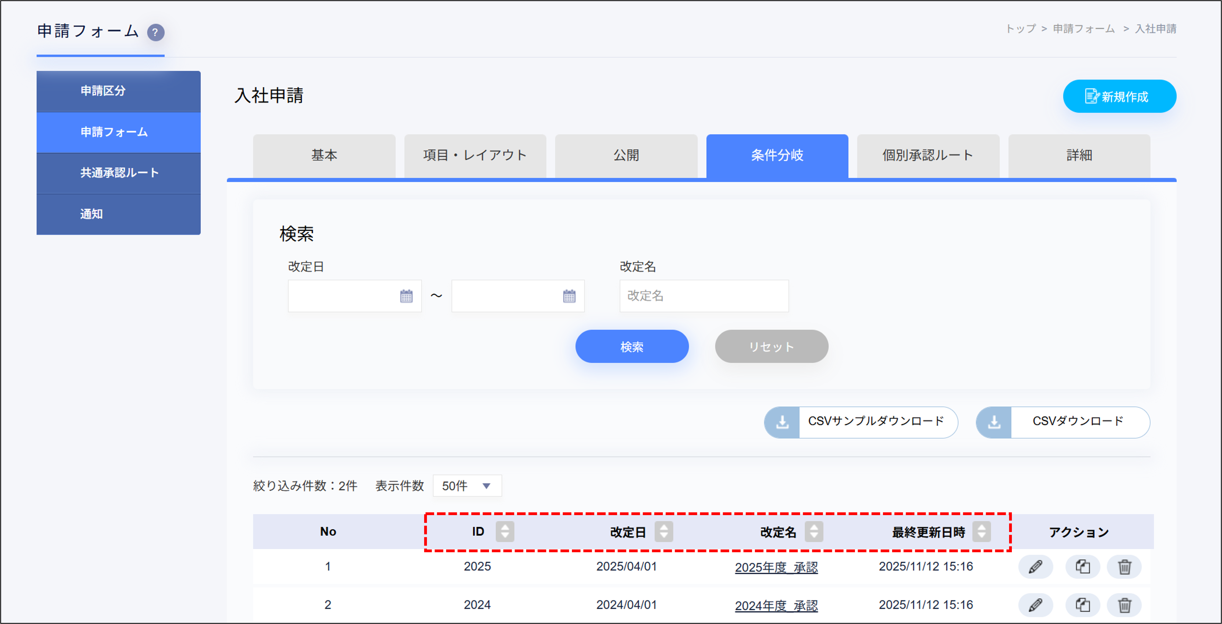
Task: Switch to the 個別承認ルート tab
Action: click(927, 155)
